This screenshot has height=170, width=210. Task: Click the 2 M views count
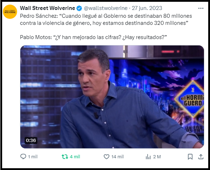157,157
